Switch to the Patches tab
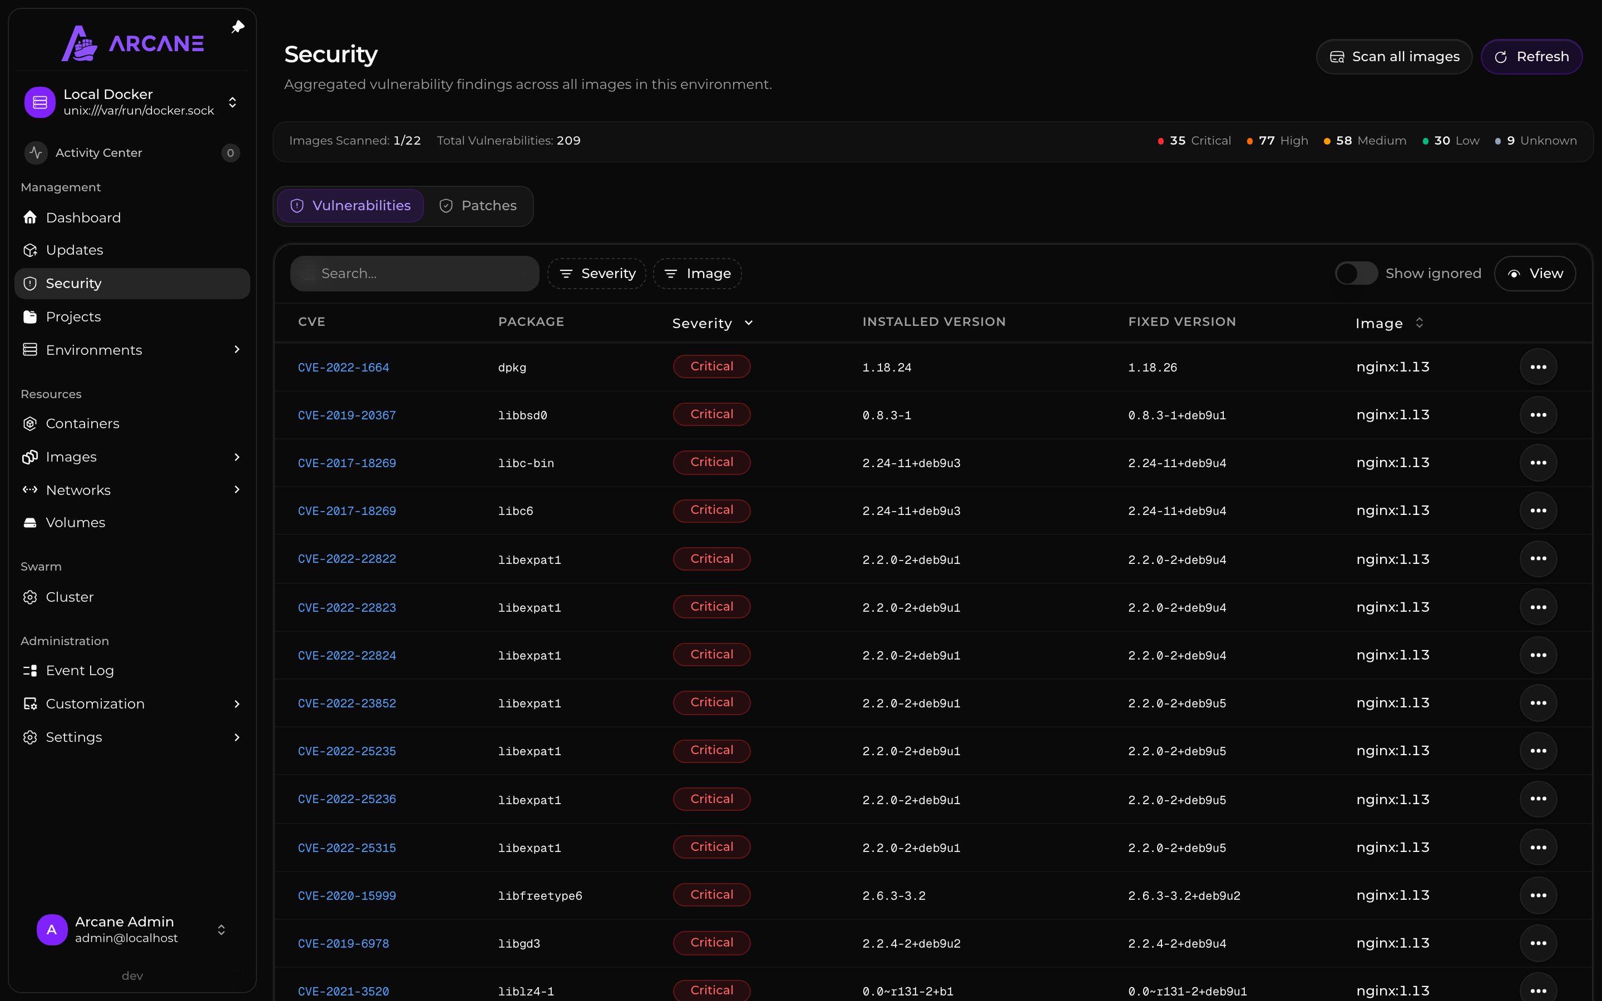Screen dimensions: 1602x1001 478,206
